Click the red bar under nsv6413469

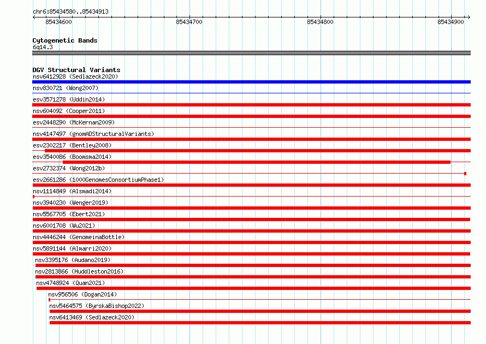point(260,323)
